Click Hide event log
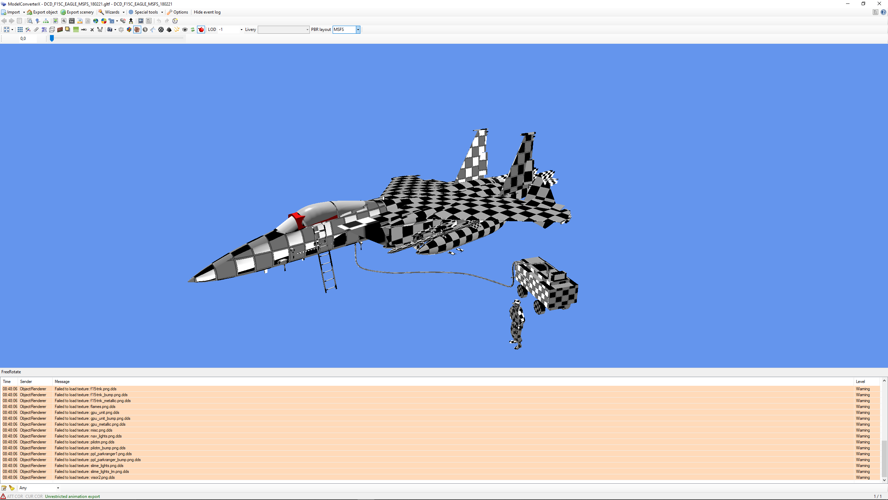This screenshot has width=888, height=500. point(207,12)
